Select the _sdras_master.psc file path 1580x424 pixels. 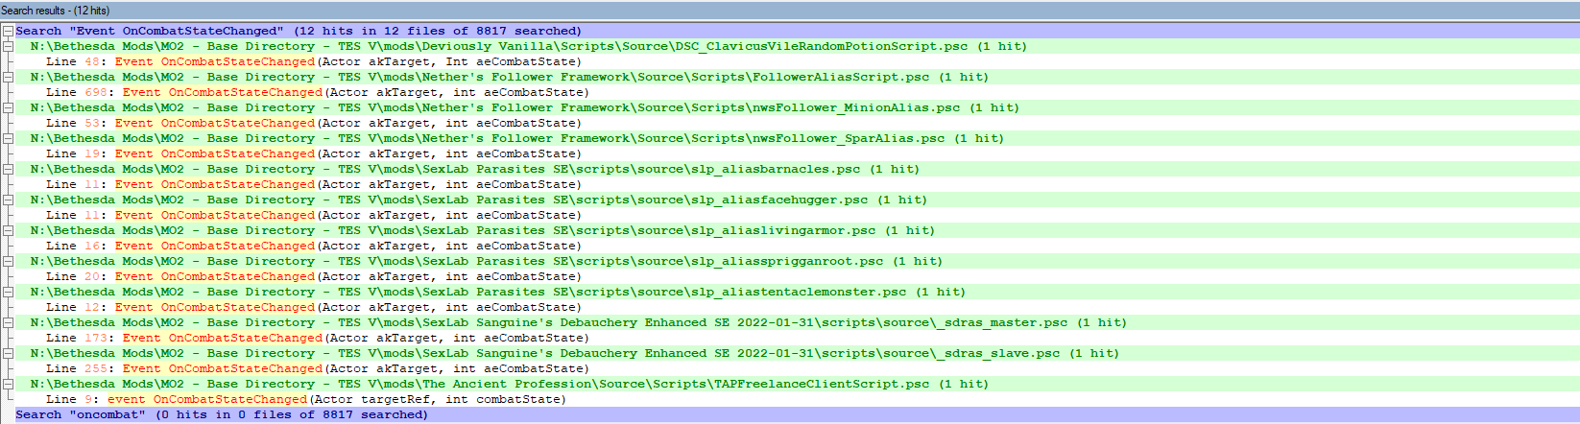click(x=578, y=322)
